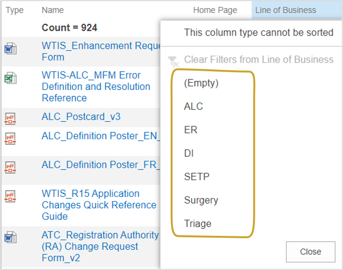This screenshot has width=343, height=270.
Task: Select the (Empty) filter option
Action: coord(201,83)
